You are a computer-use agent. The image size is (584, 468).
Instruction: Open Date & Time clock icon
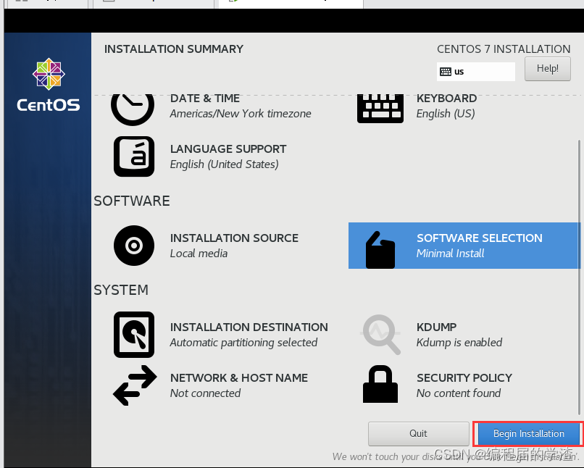133,109
